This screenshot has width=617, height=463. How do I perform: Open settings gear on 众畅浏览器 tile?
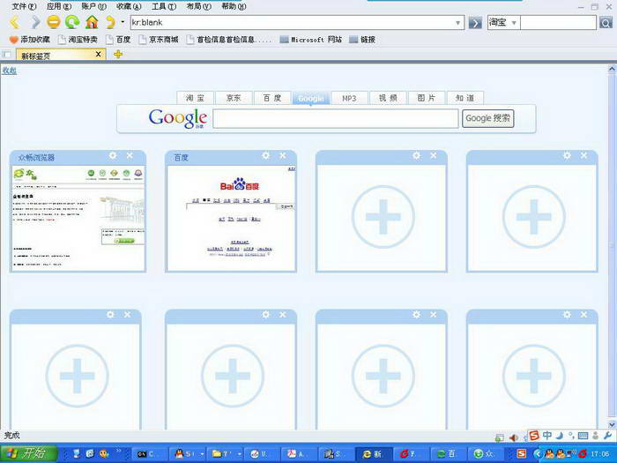pos(113,155)
